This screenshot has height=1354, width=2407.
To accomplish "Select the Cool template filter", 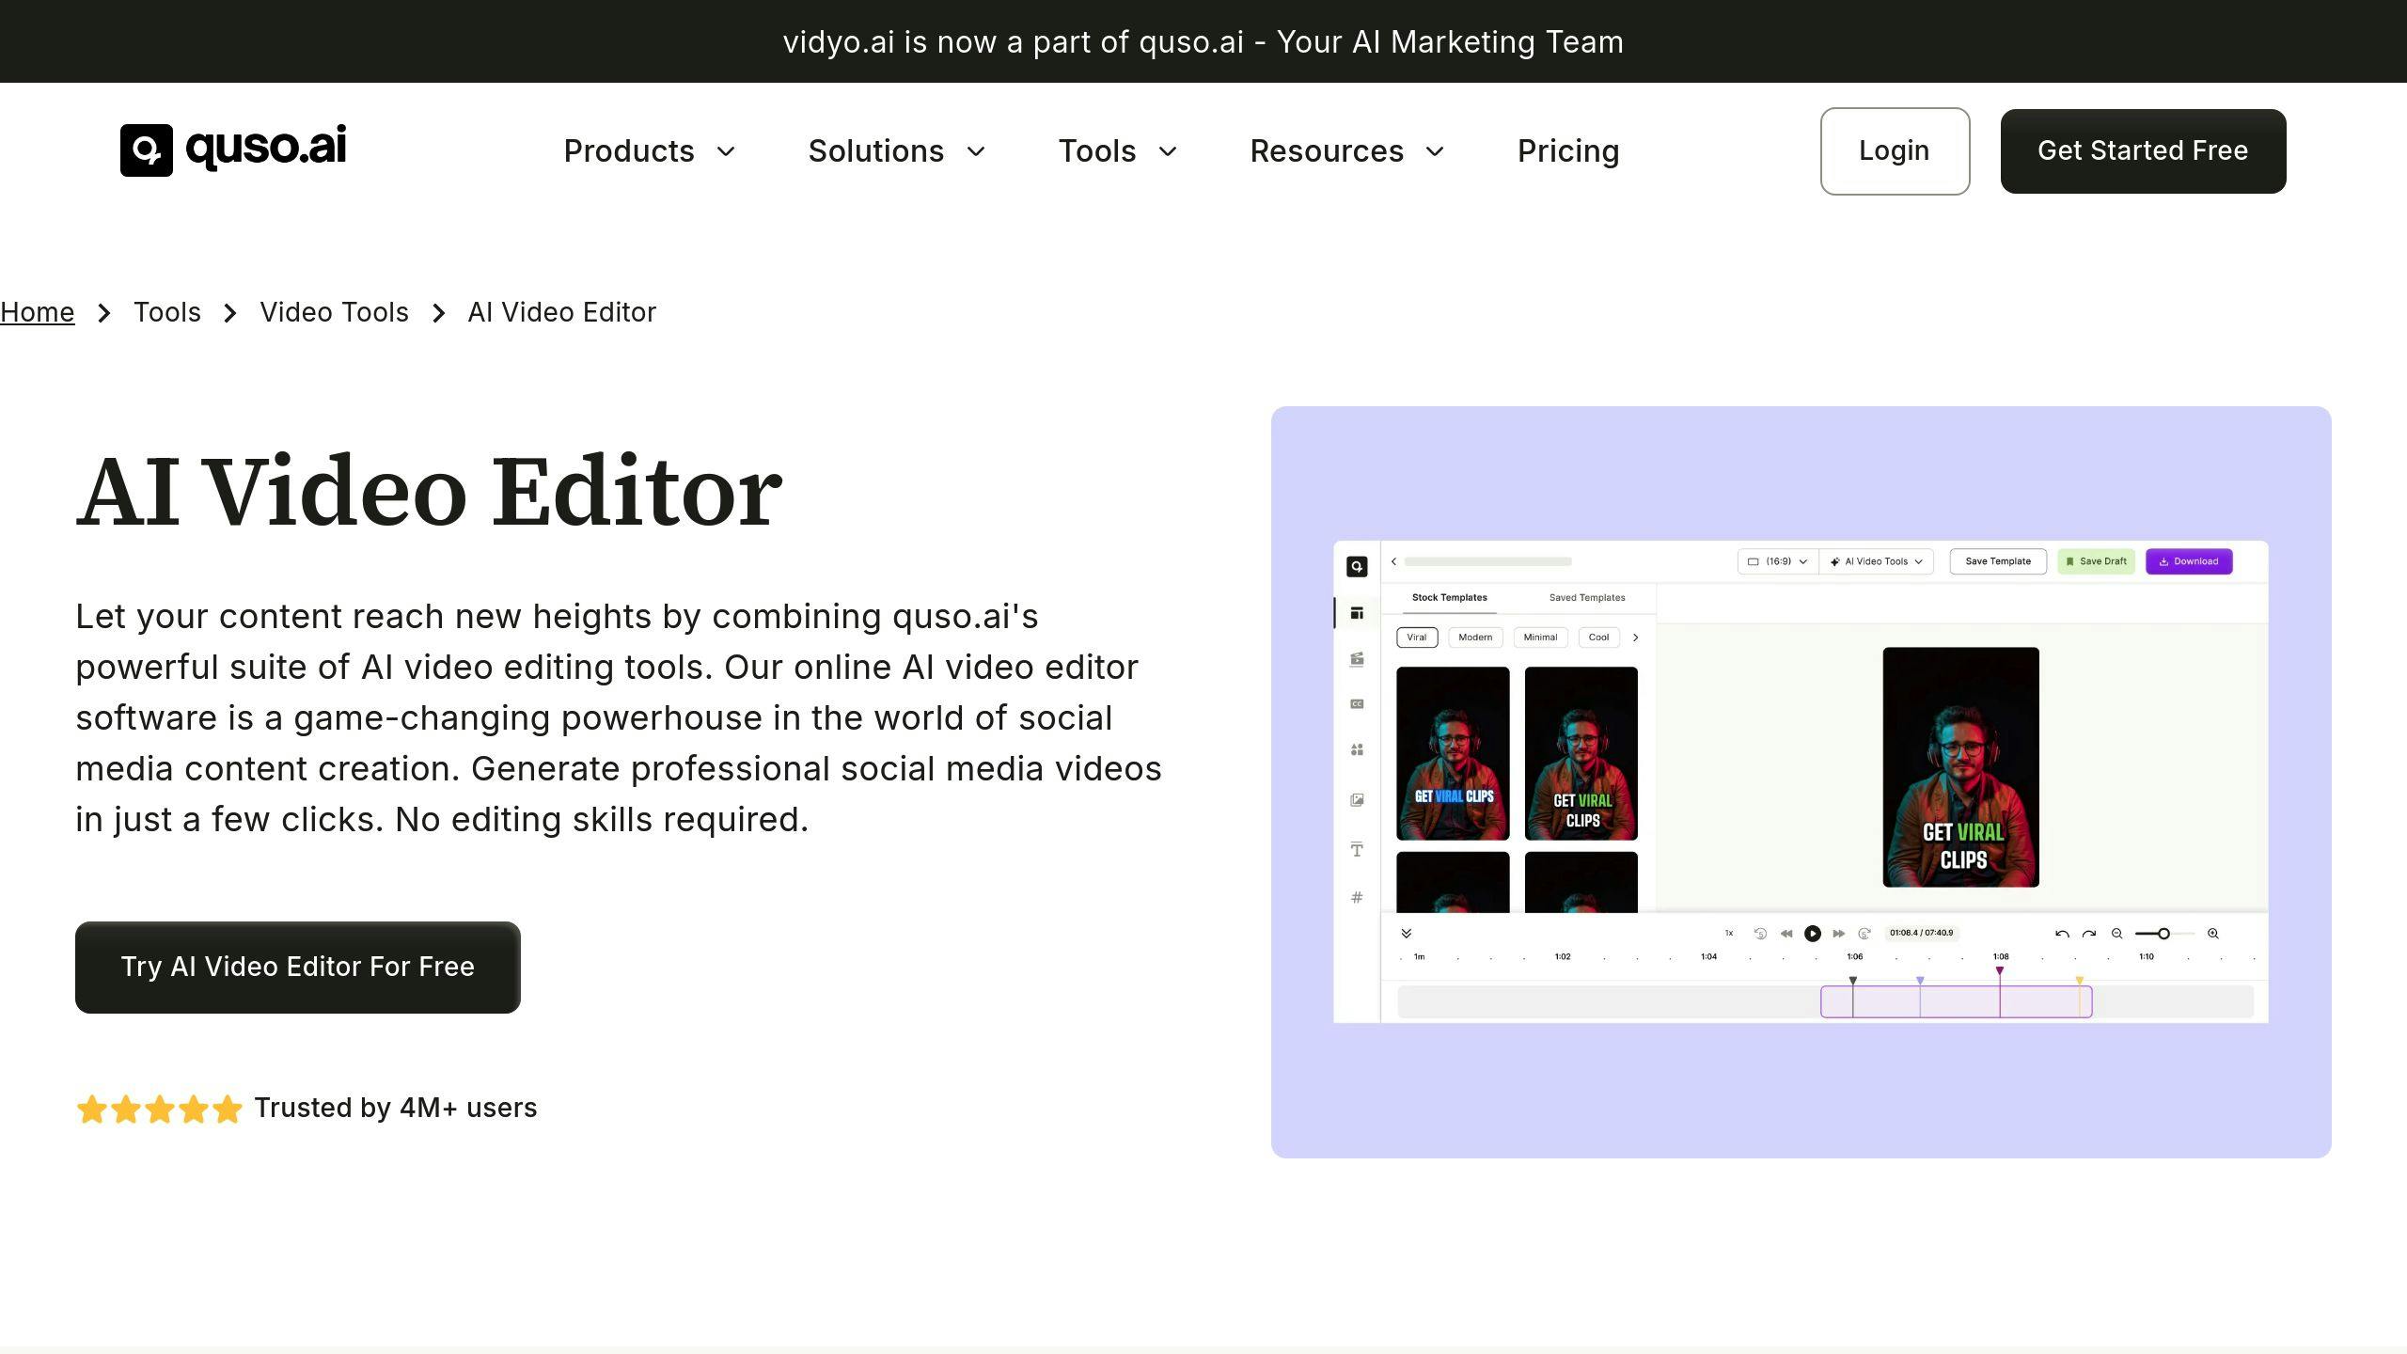I will tap(1598, 638).
